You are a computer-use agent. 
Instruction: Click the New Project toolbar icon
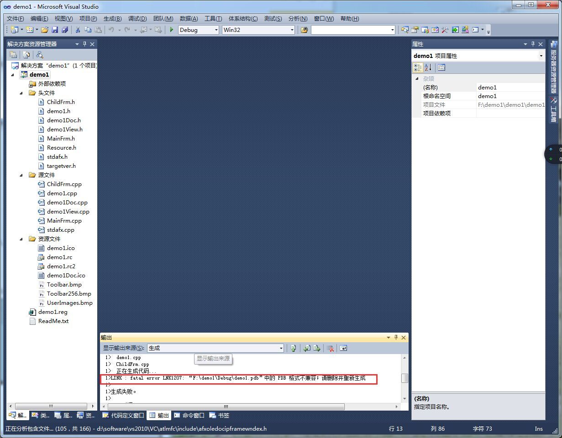(14, 30)
